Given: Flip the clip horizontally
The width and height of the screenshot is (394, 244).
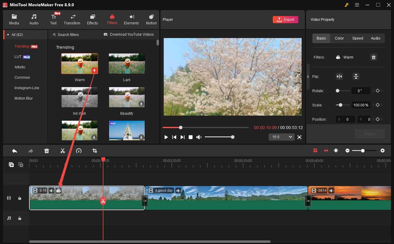Looking at the screenshot, I should pyautogui.click(x=339, y=76).
